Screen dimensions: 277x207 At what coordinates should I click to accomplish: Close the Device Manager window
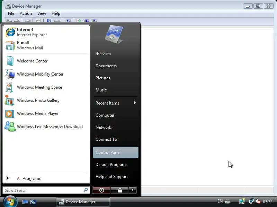[x=269, y=6]
